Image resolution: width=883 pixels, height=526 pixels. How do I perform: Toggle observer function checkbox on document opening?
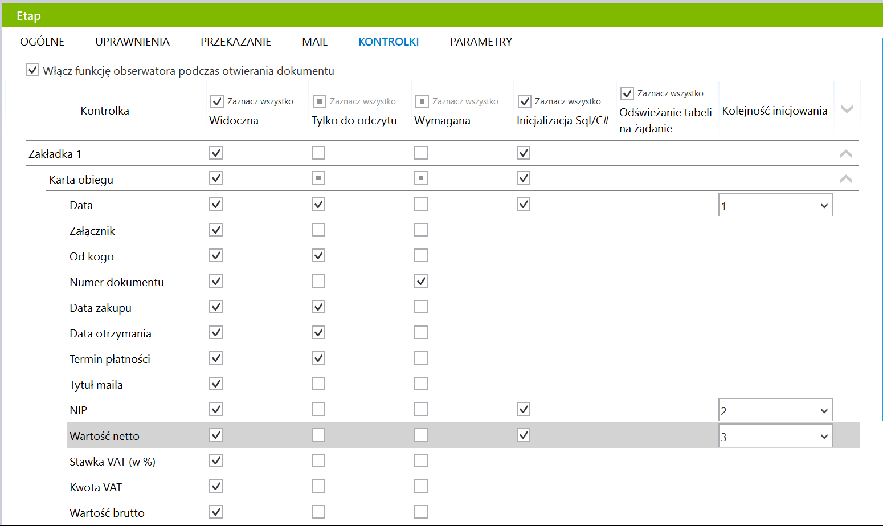click(x=32, y=70)
